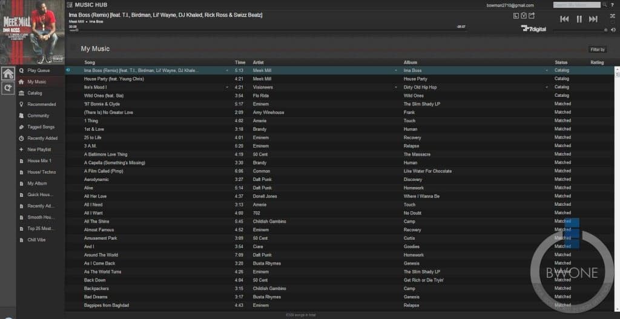
Task: Sort by Time column header
Action: point(240,62)
